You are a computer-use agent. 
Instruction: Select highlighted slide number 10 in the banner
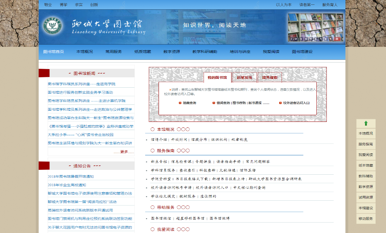point(337,39)
